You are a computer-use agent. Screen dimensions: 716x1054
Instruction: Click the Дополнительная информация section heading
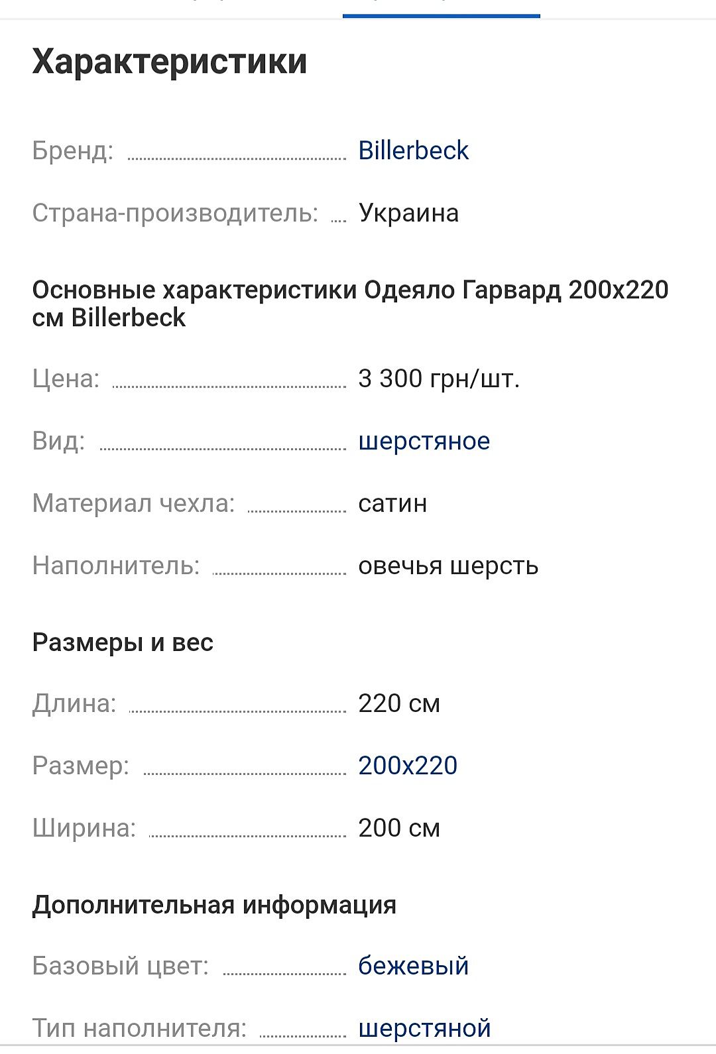click(214, 905)
